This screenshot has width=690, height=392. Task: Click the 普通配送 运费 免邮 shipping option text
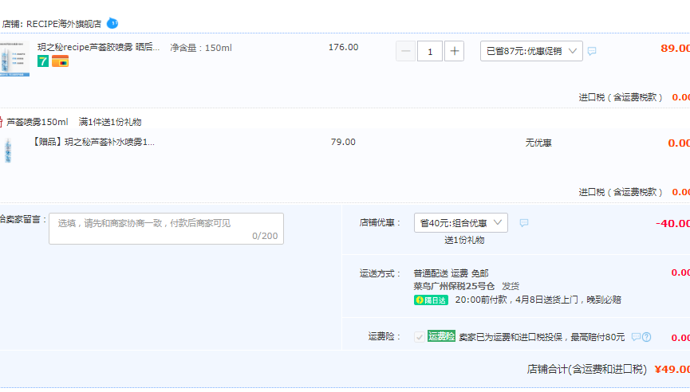click(451, 273)
